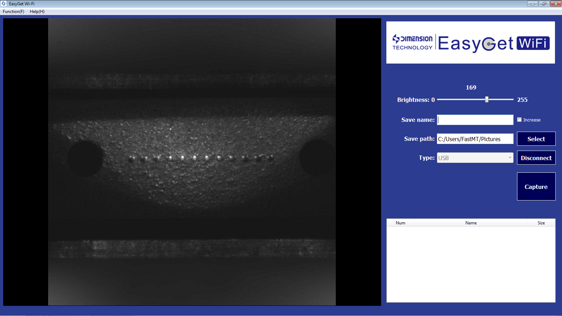
Task: Click the Name column header
Action: [x=471, y=223]
